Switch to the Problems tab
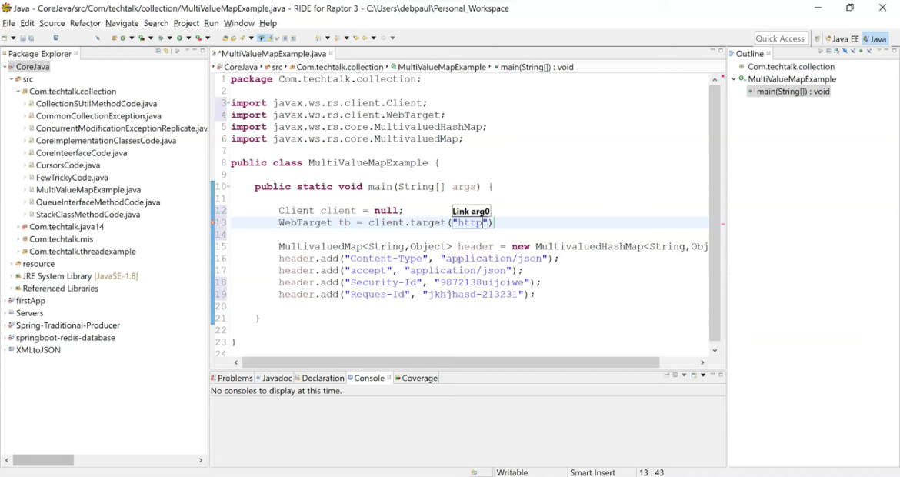This screenshot has height=477, width=900. click(x=232, y=378)
